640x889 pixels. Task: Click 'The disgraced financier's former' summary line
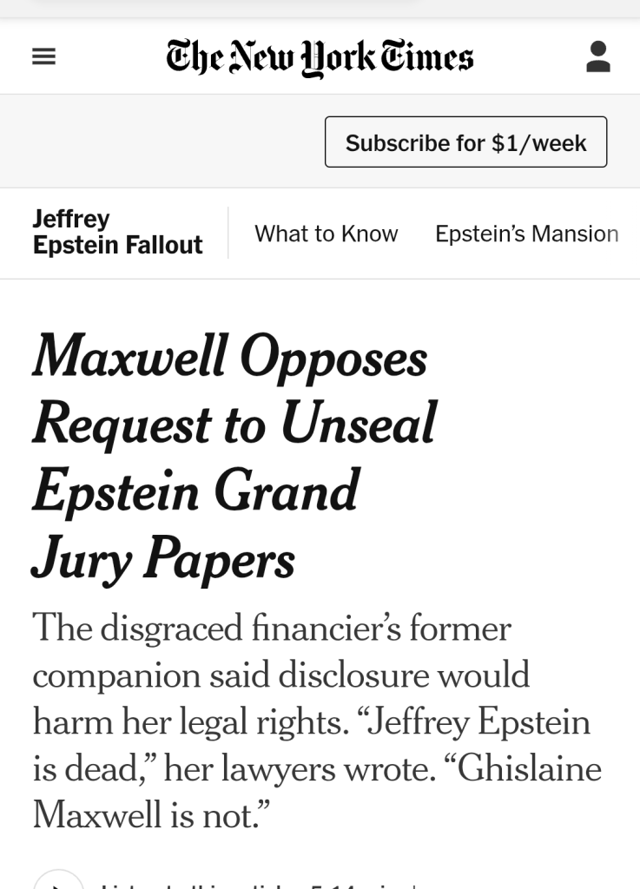click(x=272, y=628)
